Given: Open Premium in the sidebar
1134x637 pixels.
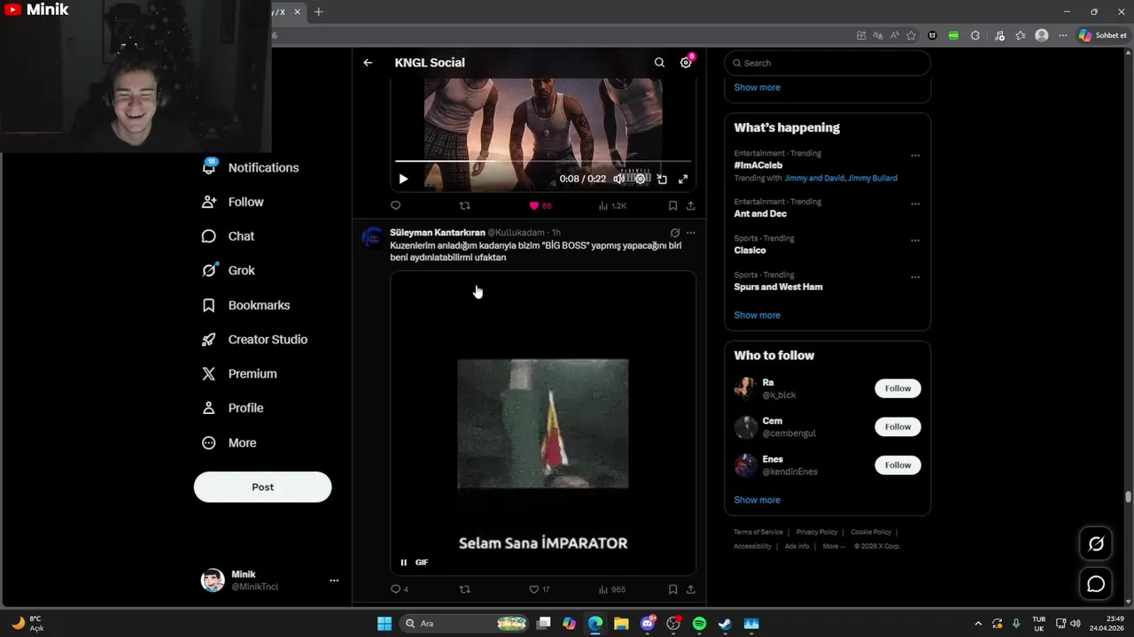Looking at the screenshot, I should pyautogui.click(x=239, y=373).
